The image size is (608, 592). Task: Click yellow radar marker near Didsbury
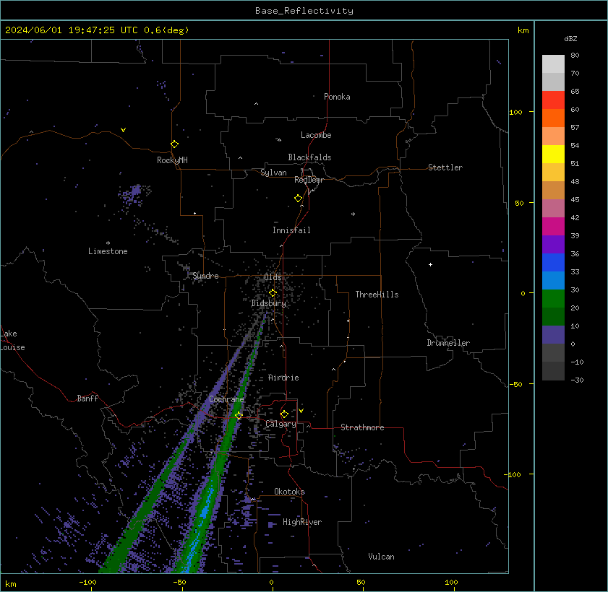click(273, 292)
